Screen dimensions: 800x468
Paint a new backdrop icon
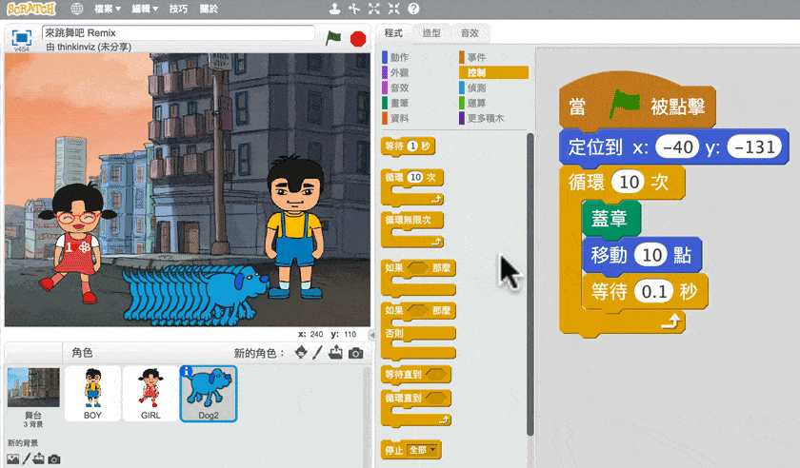[26, 458]
